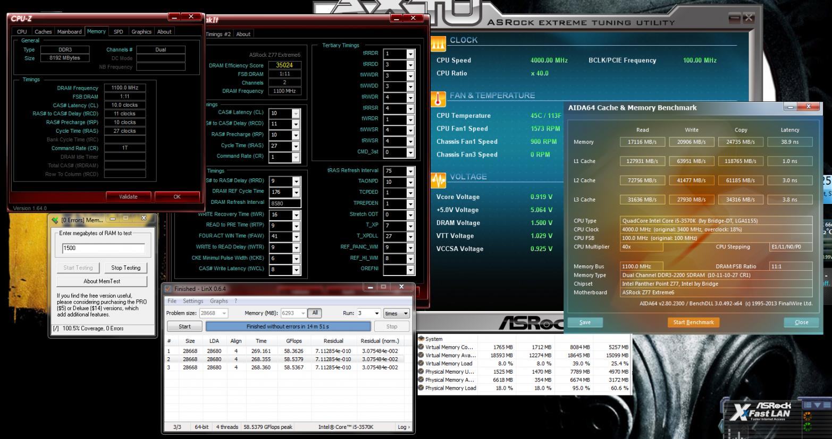This screenshot has height=439, width=832.
Task: Click the ASRock XFast LAN logo
Action: click(761, 411)
